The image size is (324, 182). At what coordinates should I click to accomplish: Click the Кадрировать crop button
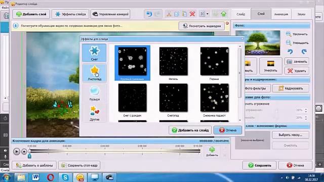pyautogui.click(x=291, y=88)
